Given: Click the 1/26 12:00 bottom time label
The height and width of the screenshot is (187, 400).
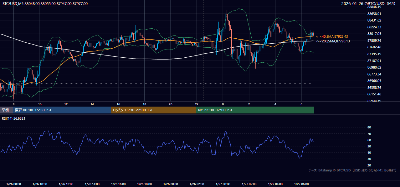Looking at the screenshot, I should pyautogui.click(x=66, y=184).
